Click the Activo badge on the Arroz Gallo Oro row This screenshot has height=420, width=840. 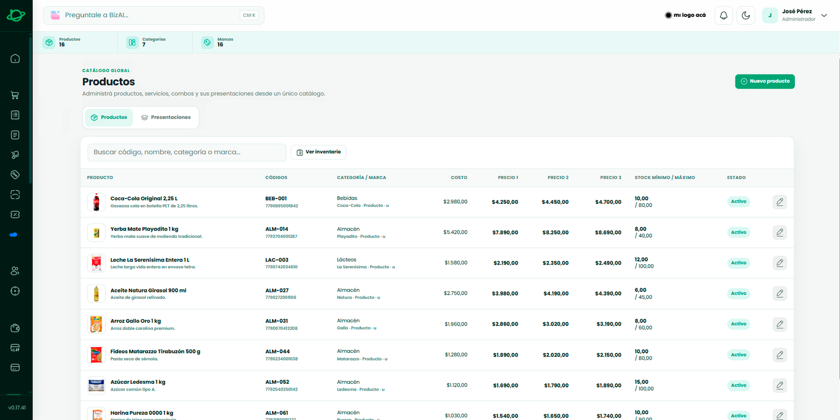point(739,324)
